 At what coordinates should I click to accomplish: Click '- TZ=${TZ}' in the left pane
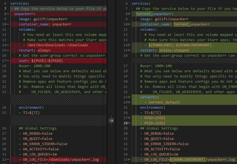coord(29,113)
